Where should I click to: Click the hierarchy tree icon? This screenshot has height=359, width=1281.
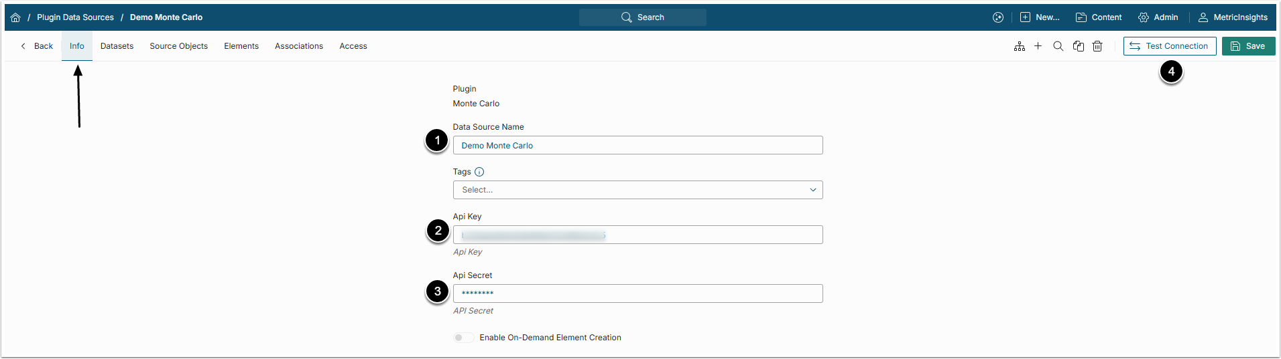(1020, 46)
